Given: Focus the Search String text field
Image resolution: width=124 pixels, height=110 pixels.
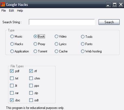Looking at the screenshot, I should click(x=62, y=22).
